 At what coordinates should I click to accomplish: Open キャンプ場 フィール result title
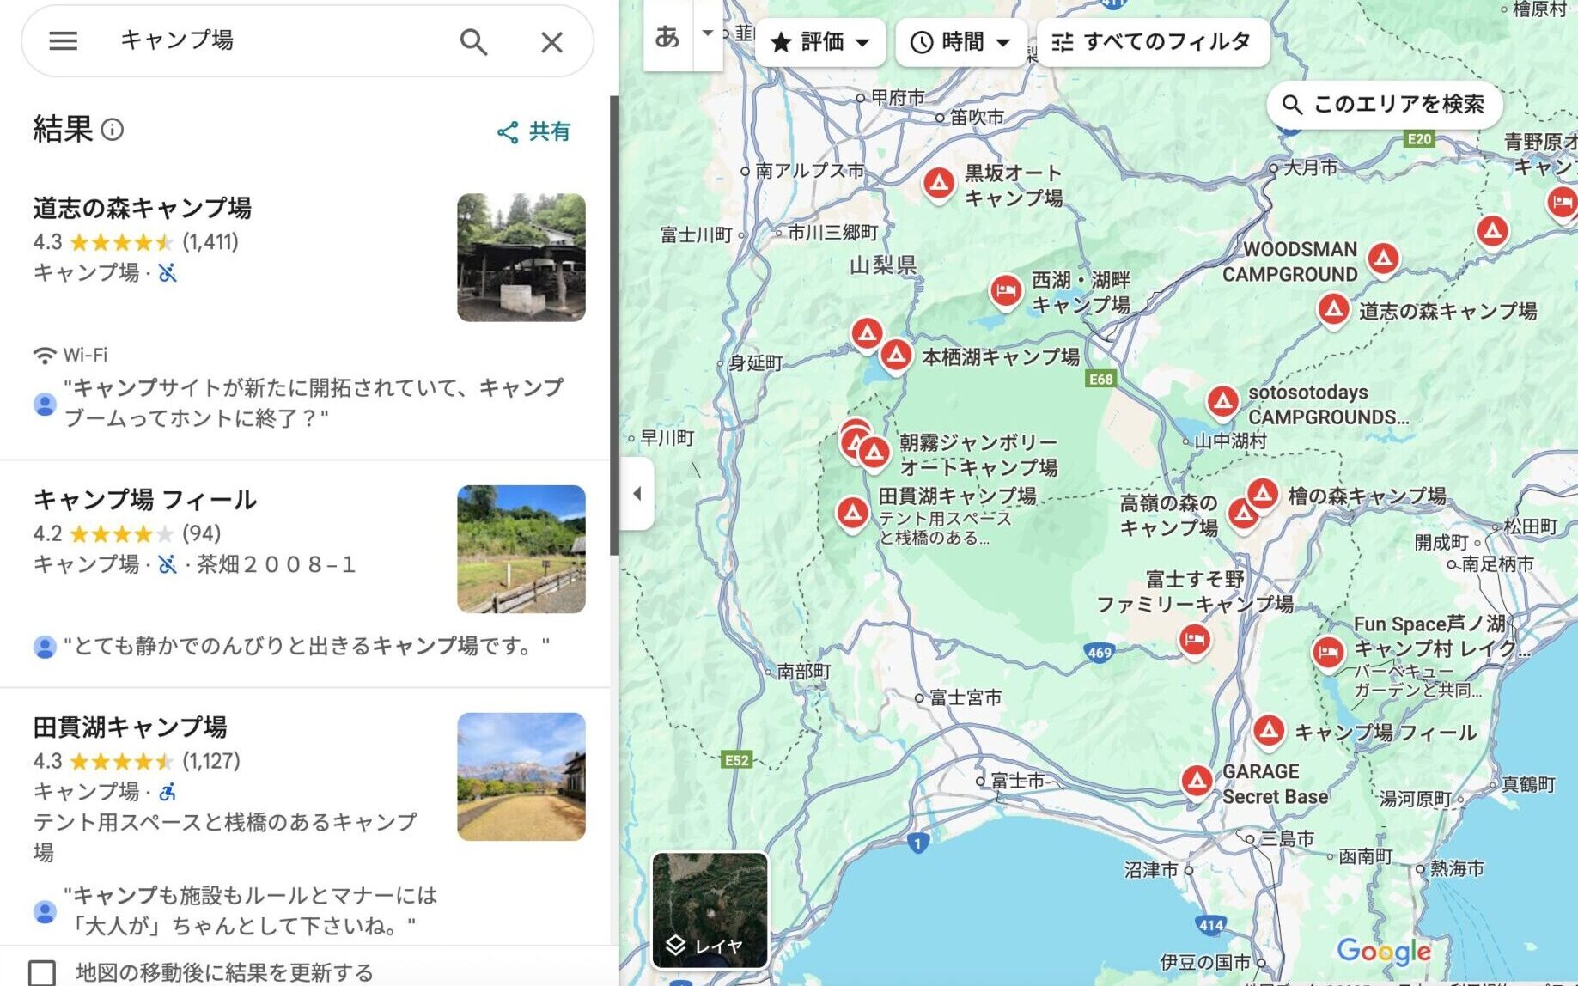tap(144, 500)
